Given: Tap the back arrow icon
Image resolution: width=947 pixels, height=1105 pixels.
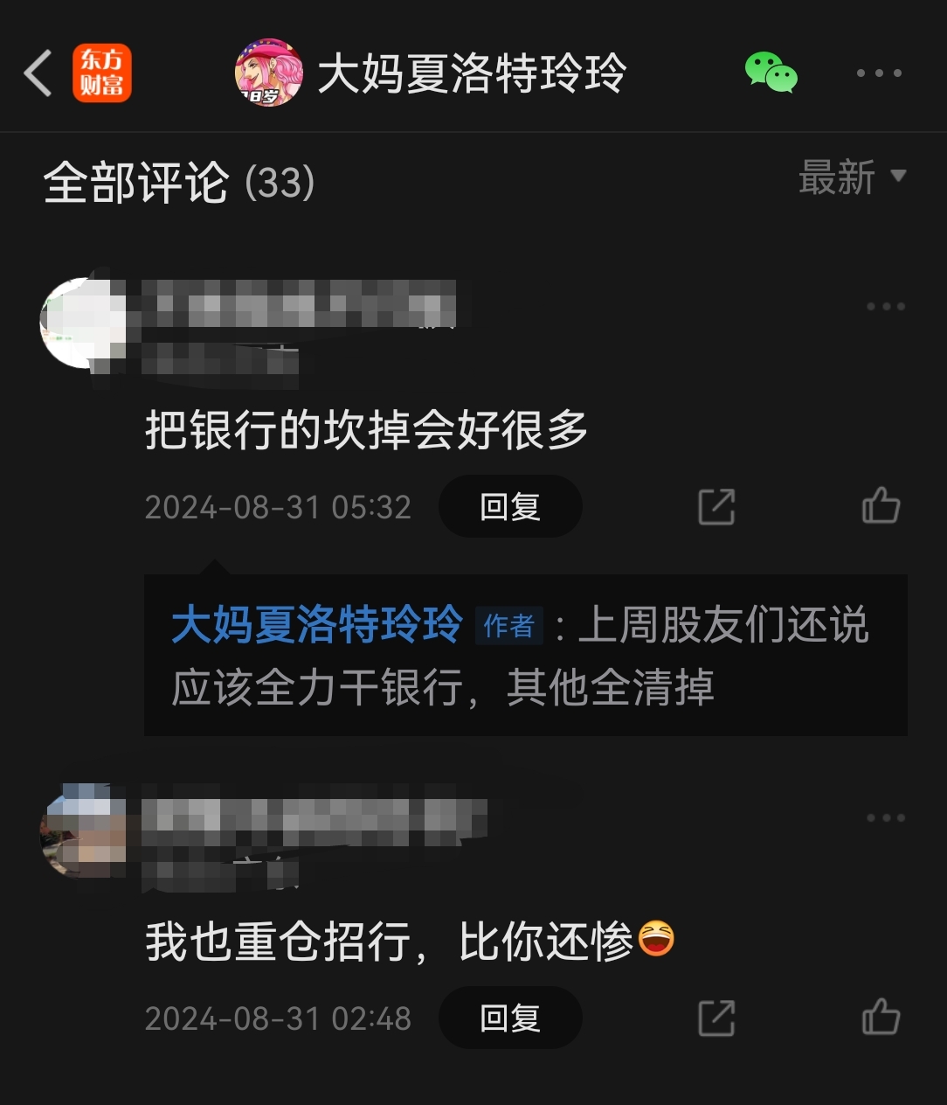Looking at the screenshot, I should pyautogui.click(x=38, y=73).
